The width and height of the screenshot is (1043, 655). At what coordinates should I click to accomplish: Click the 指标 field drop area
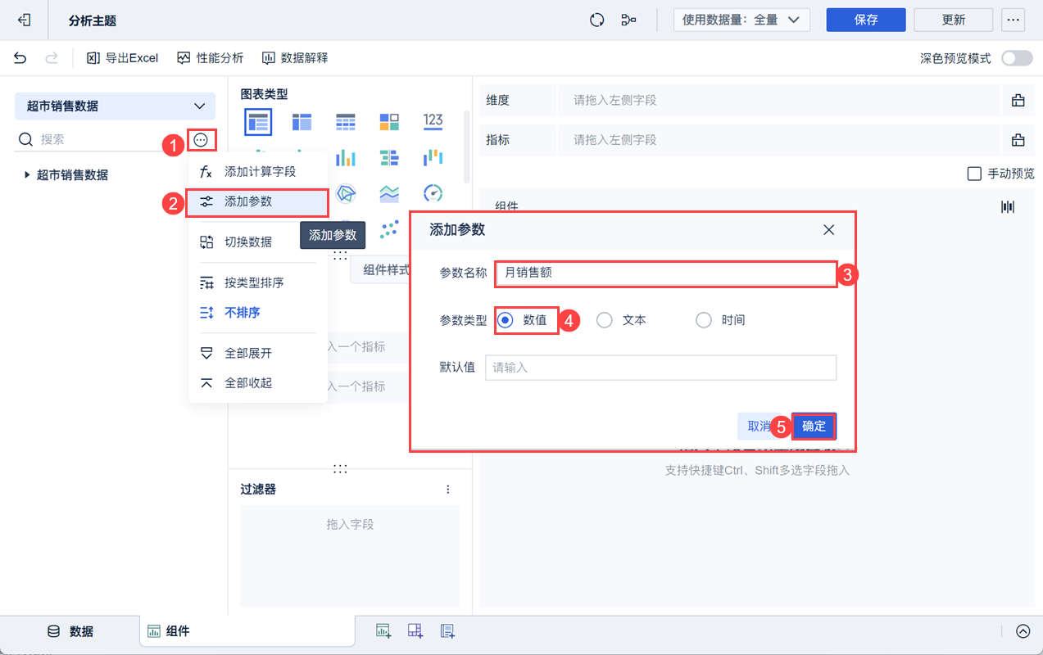[779, 140]
